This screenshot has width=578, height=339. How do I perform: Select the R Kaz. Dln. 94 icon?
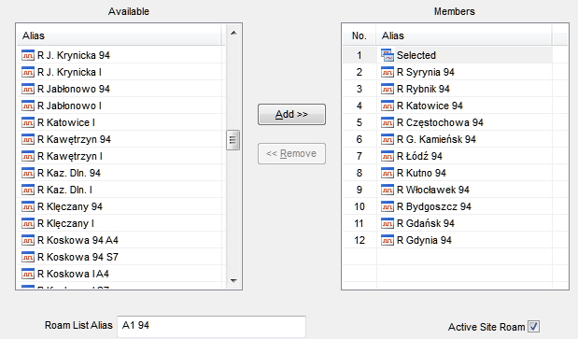[28, 173]
